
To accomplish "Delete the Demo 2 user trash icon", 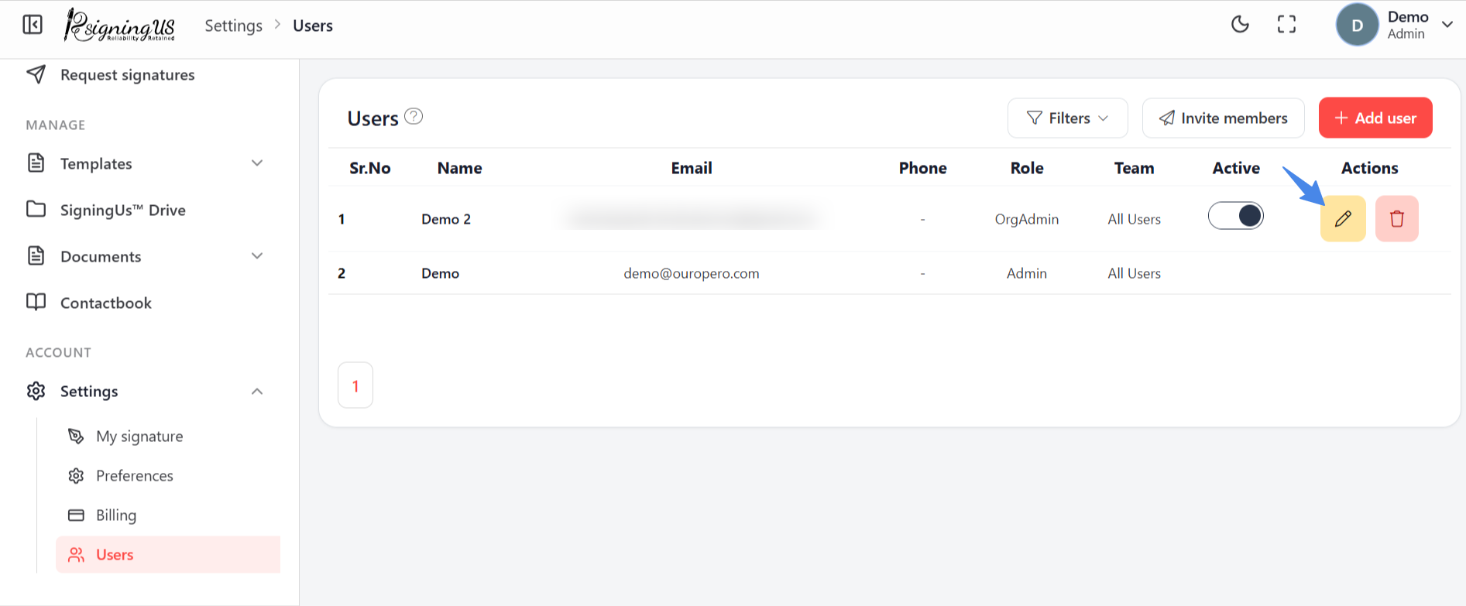I will coord(1397,219).
